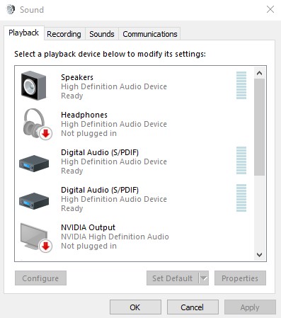281x318 pixels.
Task: Switch to the Recording tab
Action: click(64, 34)
